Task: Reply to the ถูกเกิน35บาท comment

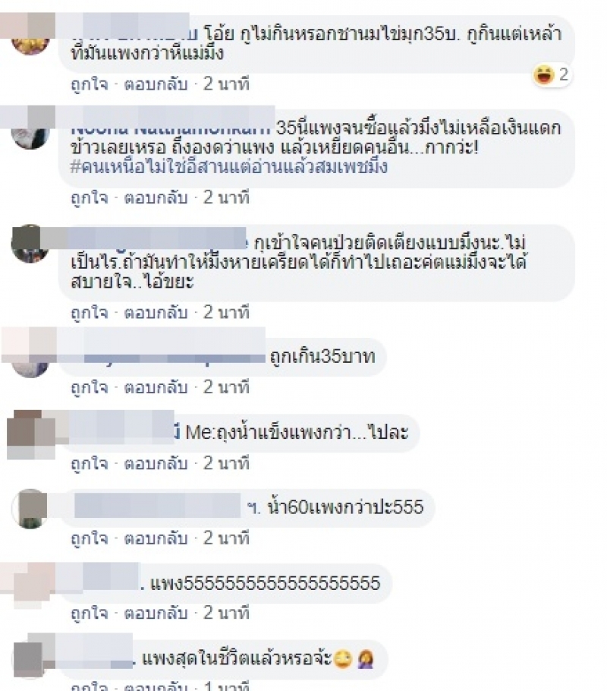Action: pos(156,387)
